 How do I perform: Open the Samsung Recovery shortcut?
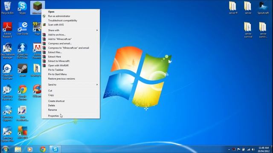click(7, 92)
